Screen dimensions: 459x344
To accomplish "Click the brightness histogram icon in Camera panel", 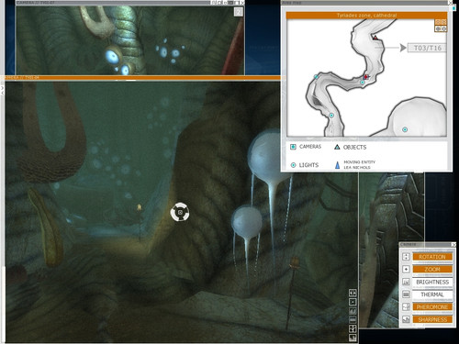I will 406,282.
